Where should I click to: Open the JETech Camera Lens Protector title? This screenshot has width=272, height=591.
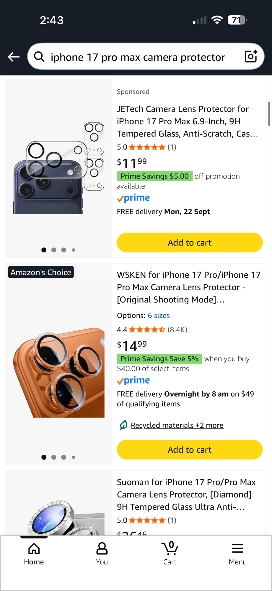point(187,121)
